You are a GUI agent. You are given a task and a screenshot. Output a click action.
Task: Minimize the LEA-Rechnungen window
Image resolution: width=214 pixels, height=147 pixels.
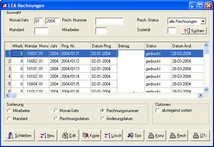[192, 6]
